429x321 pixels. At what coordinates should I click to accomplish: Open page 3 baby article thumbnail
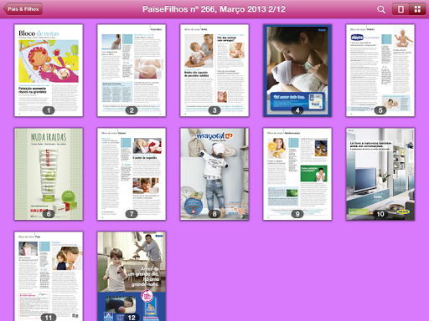tap(214, 70)
